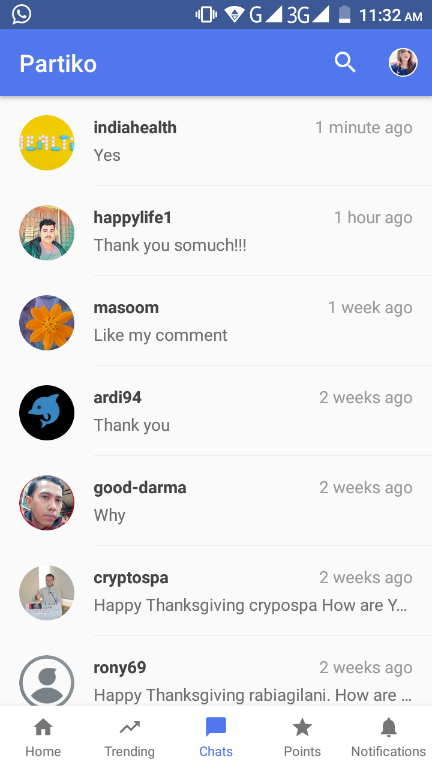
Task: Open the Notifications bell icon
Action: (x=389, y=728)
